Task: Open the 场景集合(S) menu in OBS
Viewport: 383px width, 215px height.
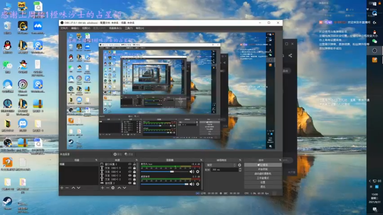Action: point(115,28)
